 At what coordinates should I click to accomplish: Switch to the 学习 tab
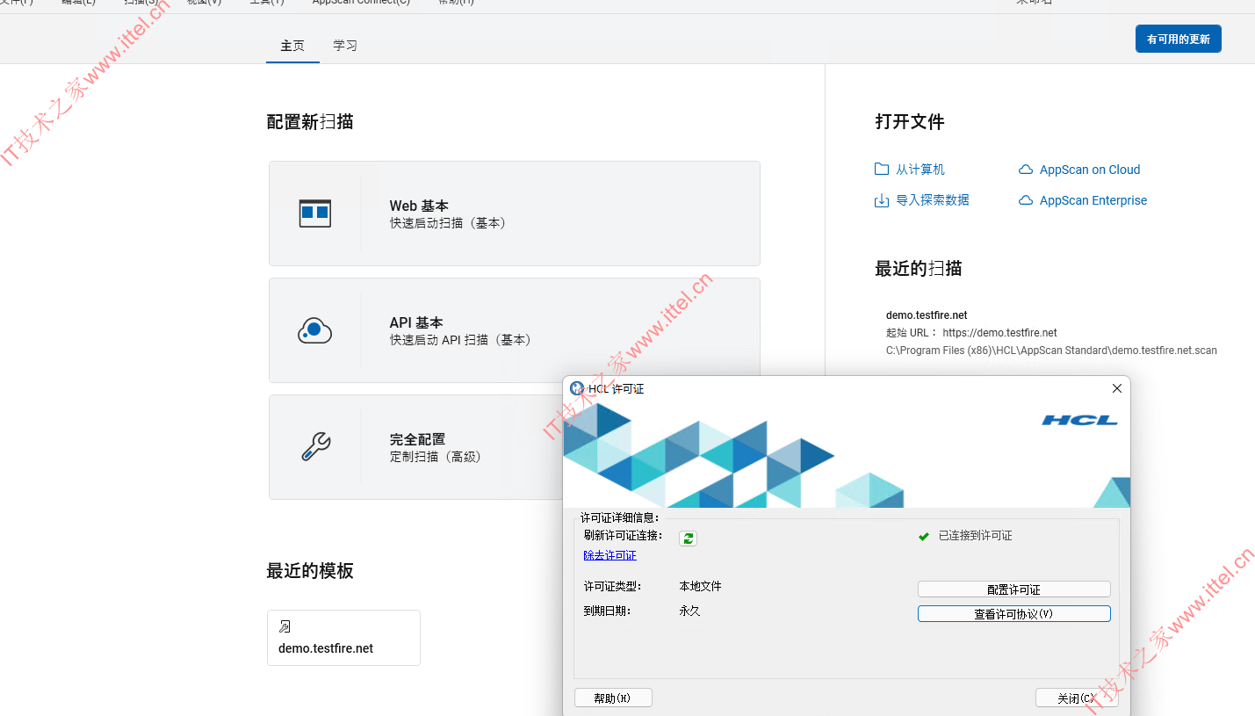[345, 46]
